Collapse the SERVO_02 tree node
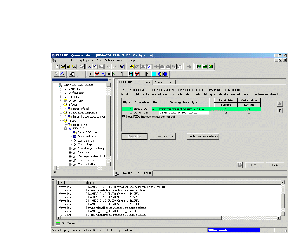The height and width of the screenshot is (233, 289). (65, 129)
